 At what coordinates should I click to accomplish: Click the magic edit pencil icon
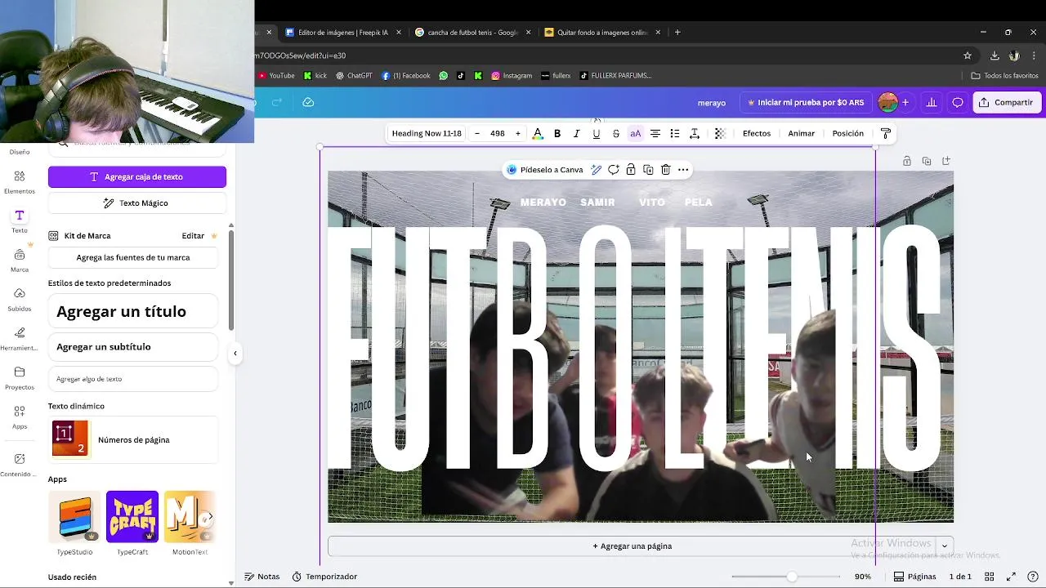click(x=597, y=170)
